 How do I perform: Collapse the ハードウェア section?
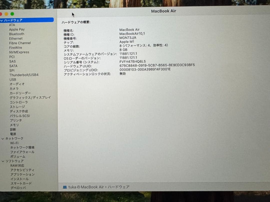pos(2,20)
